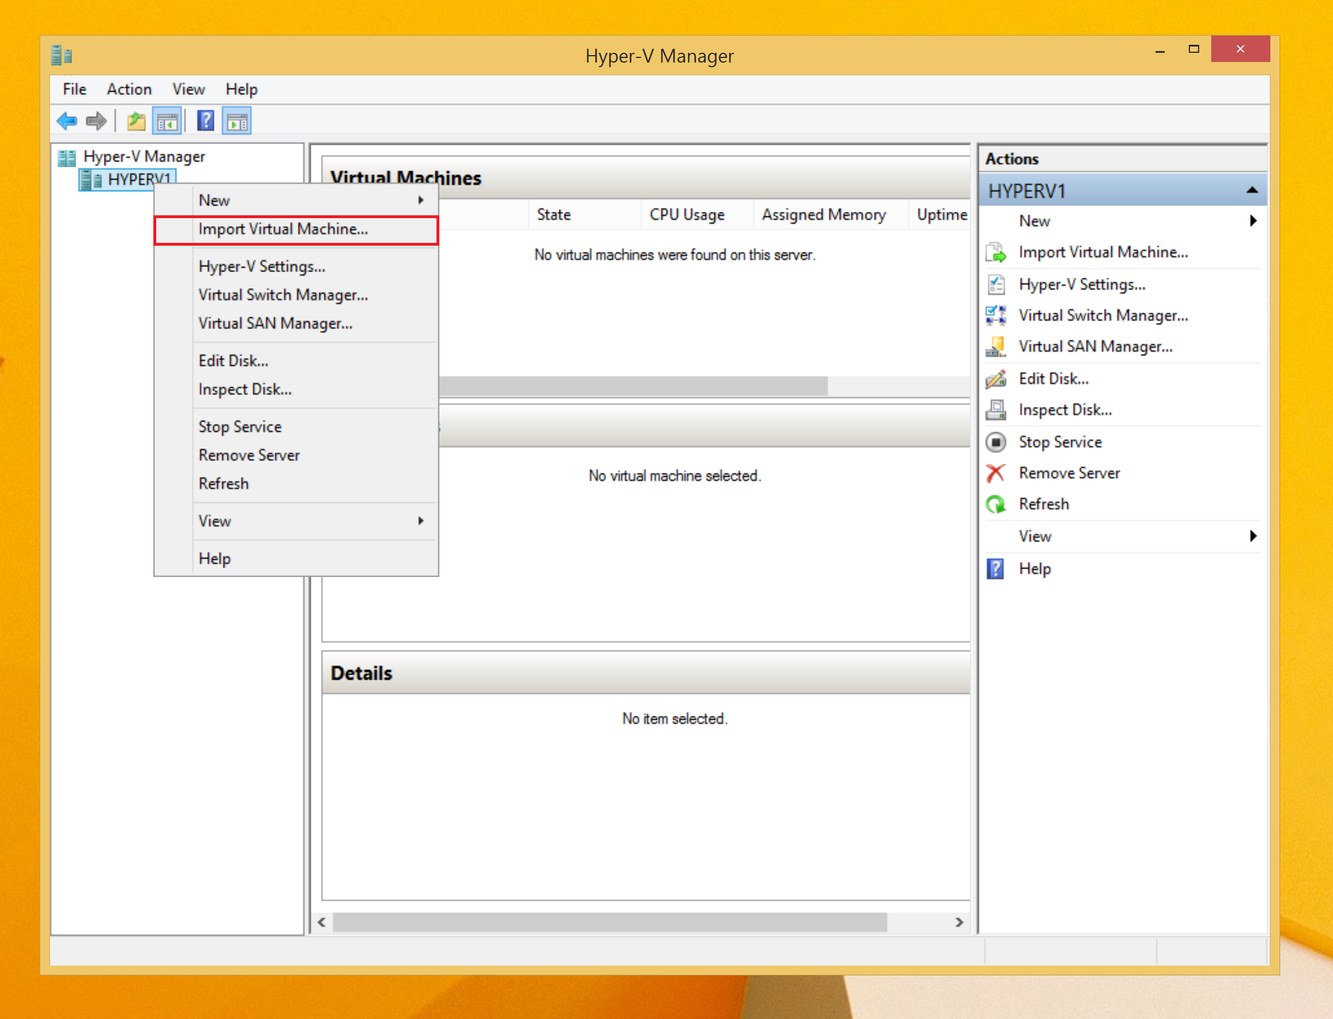The height and width of the screenshot is (1019, 1333).
Task: Open the Help menu in the menu bar
Action: [241, 89]
